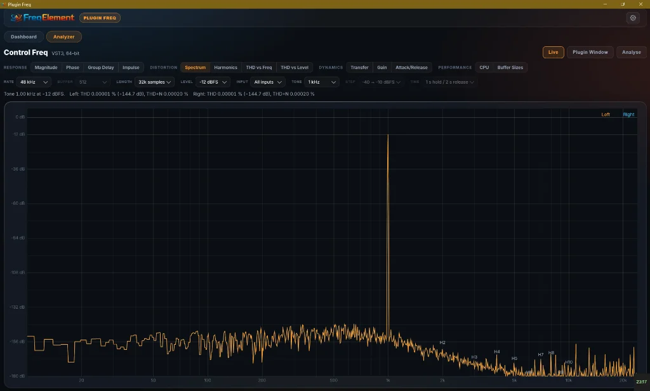
Task: Open the THD vs Freq view
Action: pos(259,67)
